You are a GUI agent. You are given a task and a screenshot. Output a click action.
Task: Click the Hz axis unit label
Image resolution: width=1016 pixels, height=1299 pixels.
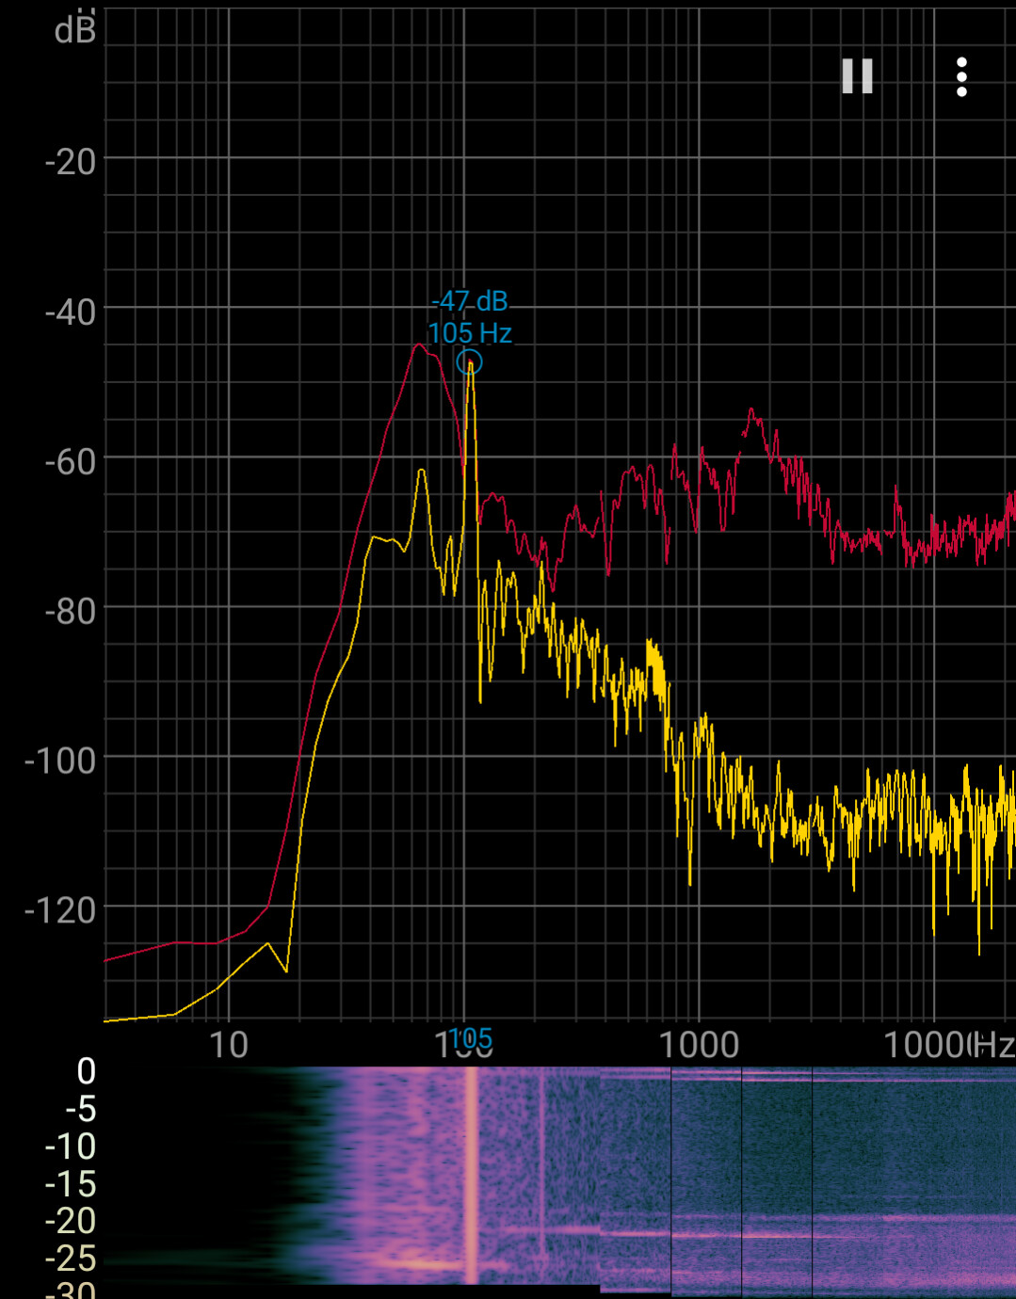pos(993,1045)
